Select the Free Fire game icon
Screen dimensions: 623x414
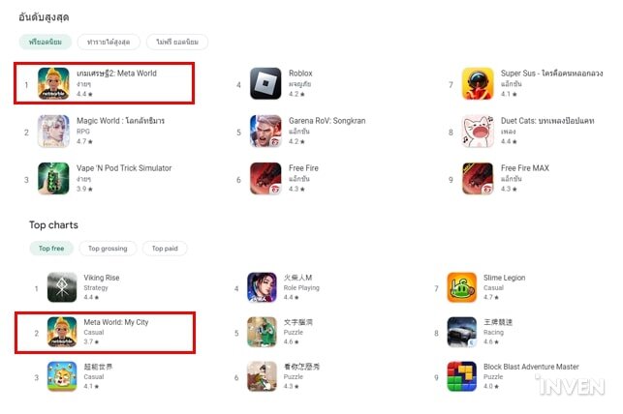tap(265, 178)
